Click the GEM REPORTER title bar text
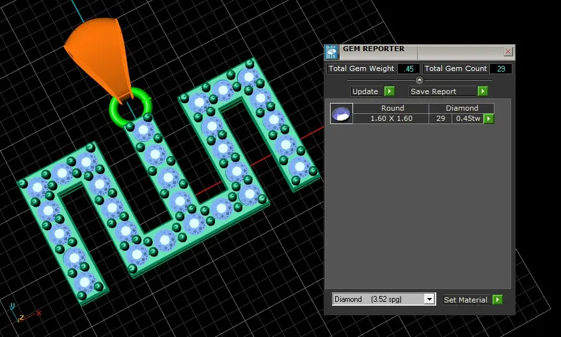This screenshot has height=337, width=561. [x=374, y=49]
